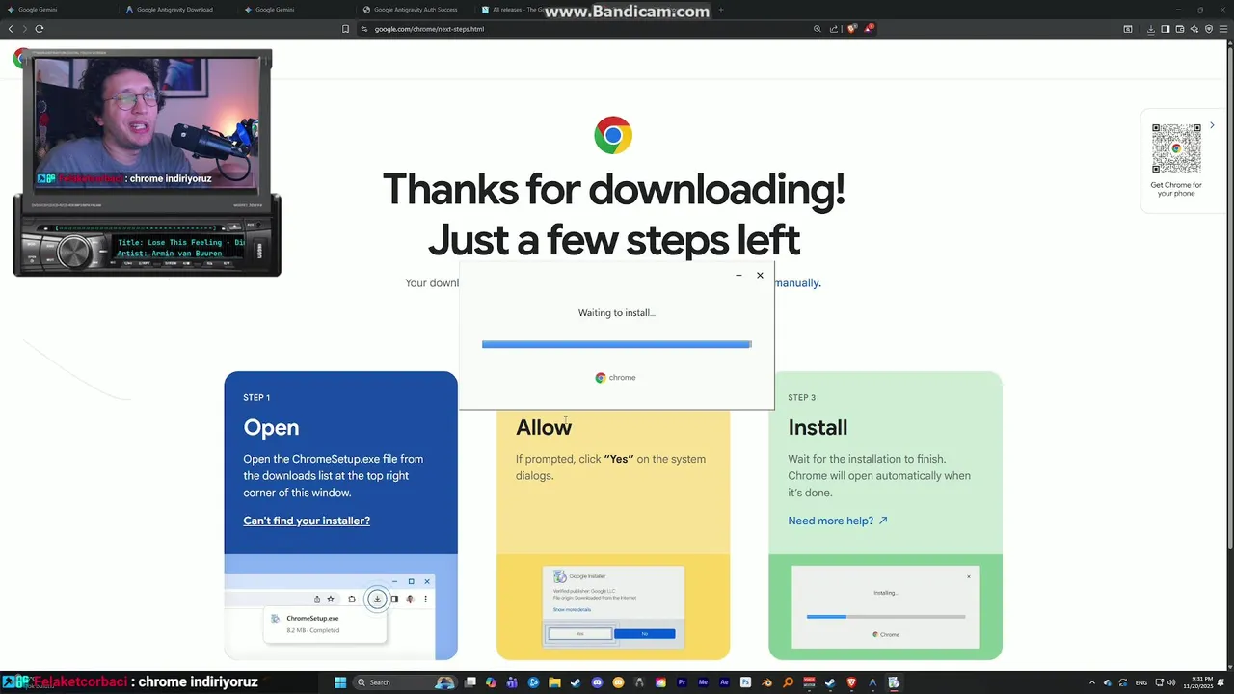Click "manually" download link
Image resolution: width=1234 pixels, height=694 pixels.
[797, 283]
